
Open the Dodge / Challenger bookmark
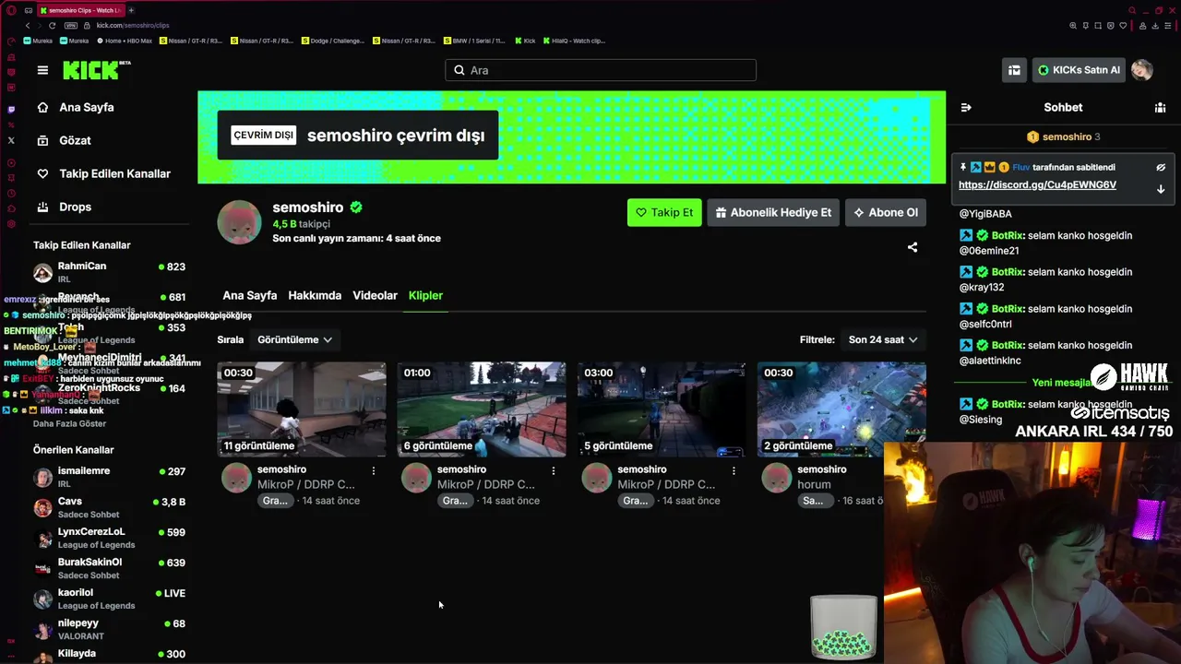click(333, 41)
